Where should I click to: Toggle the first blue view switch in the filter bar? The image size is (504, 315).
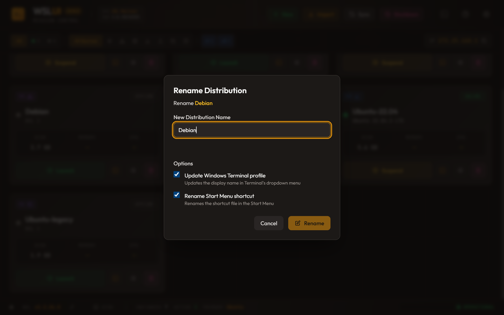(x=209, y=41)
